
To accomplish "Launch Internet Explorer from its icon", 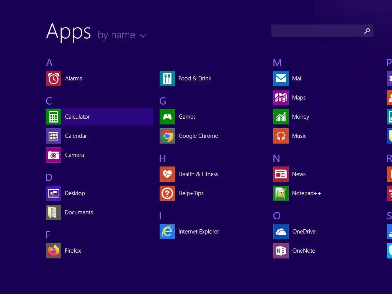I will click(167, 232).
